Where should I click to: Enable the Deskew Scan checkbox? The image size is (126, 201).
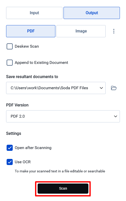10,46
